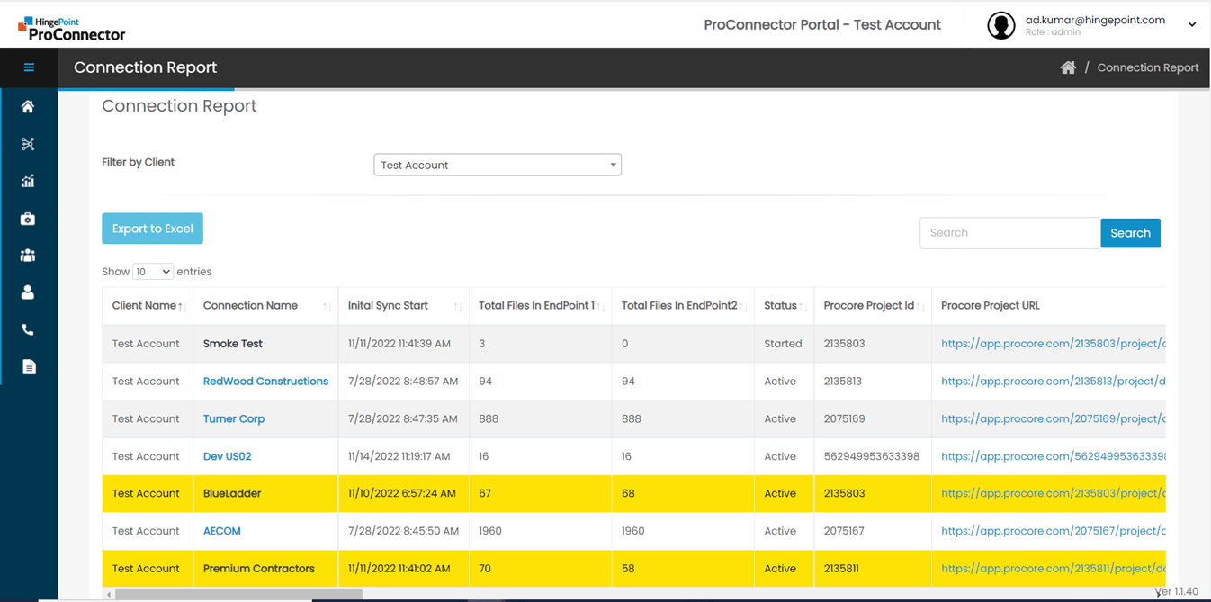Sort by Client Name column
Screen dimensions: 1211x602
[148, 306]
